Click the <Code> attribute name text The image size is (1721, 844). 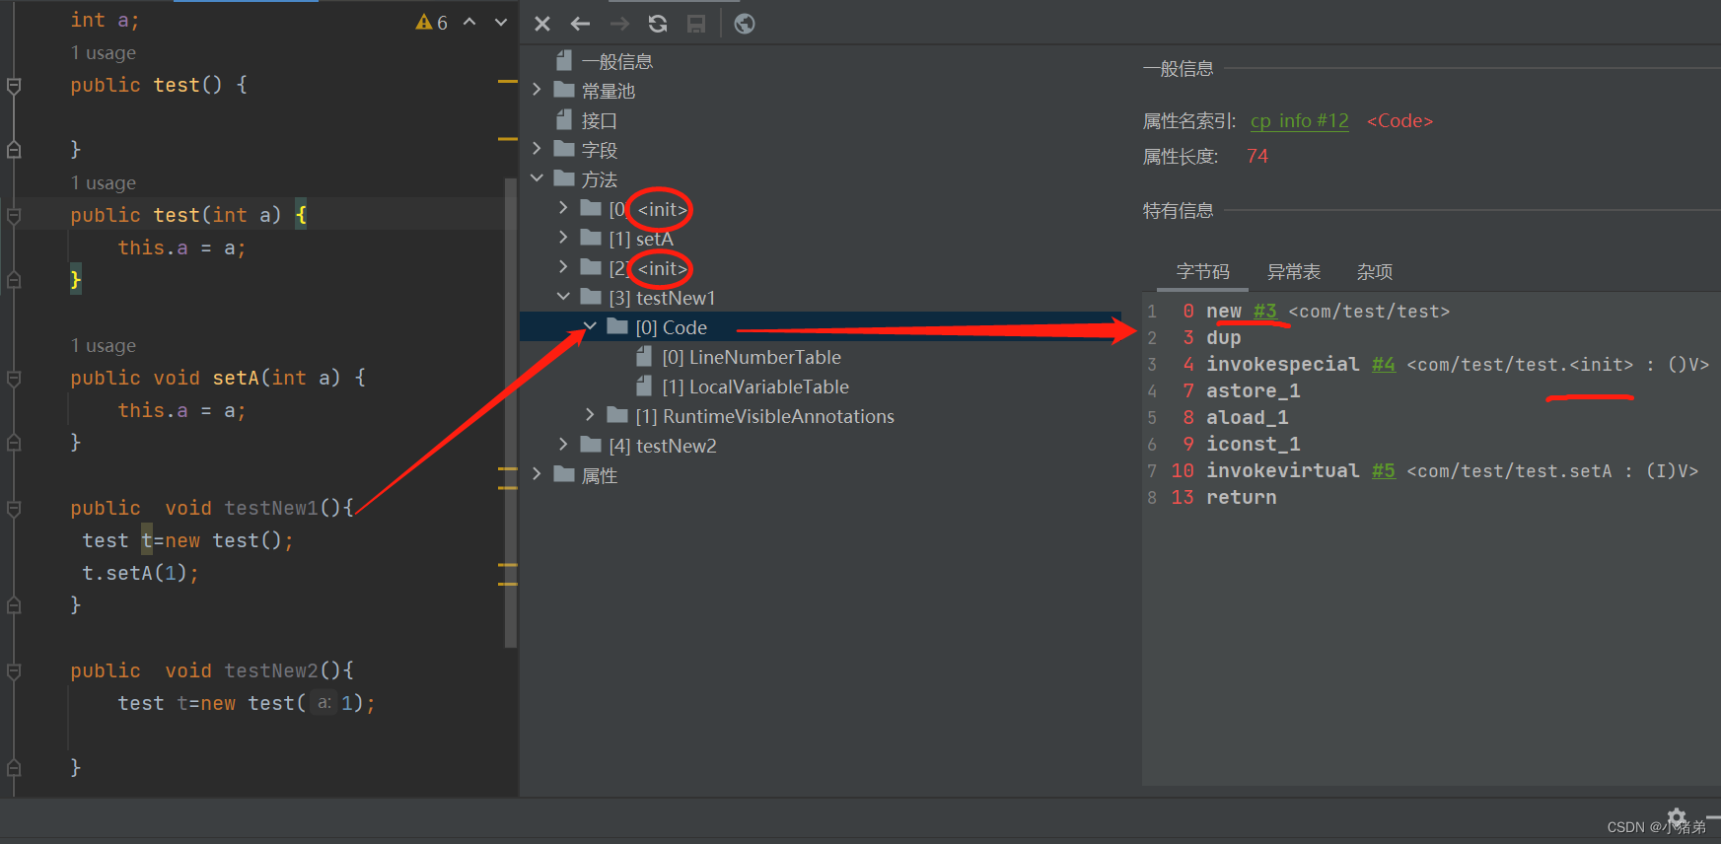click(x=1399, y=121)
